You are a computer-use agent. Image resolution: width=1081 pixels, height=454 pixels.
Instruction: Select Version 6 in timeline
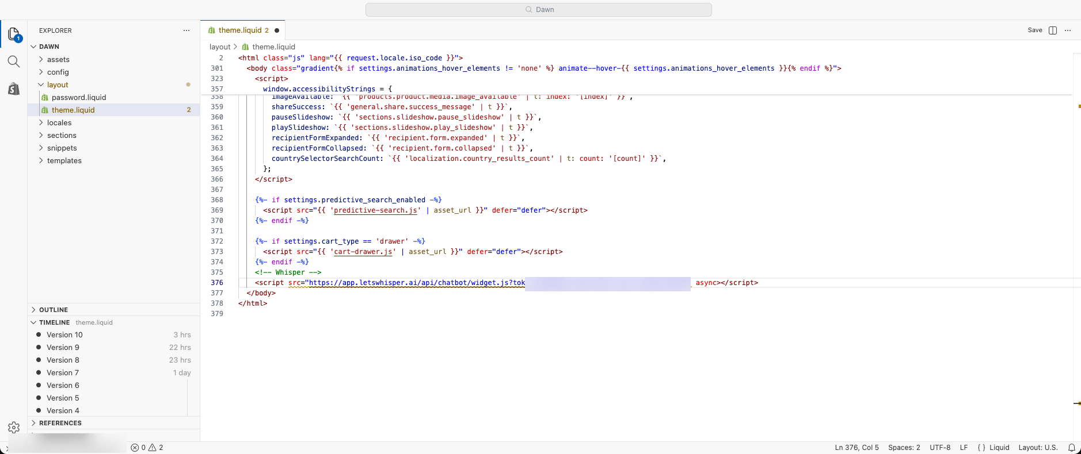click(x=114, y=385)
